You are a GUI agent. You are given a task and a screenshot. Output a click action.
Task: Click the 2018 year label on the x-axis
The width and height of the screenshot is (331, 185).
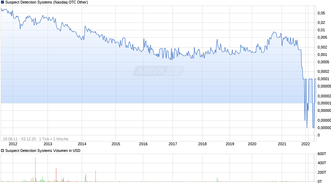coord(202,144)
